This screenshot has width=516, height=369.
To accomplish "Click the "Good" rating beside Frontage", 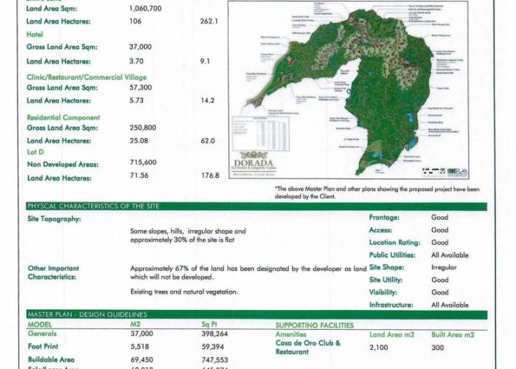I will point(439,218).
